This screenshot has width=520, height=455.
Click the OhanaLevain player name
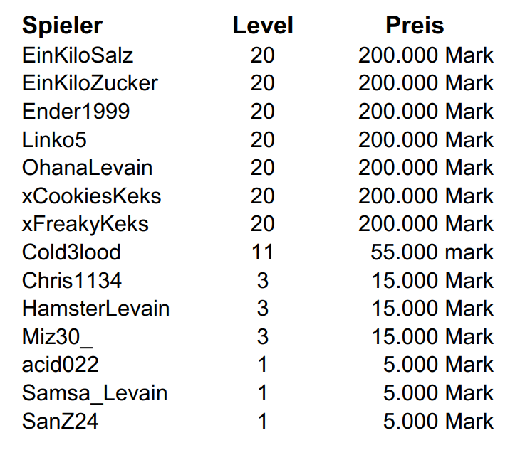tap(87, 168)
